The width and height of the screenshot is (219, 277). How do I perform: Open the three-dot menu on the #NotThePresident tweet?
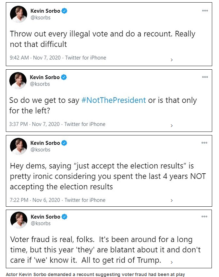205,77
